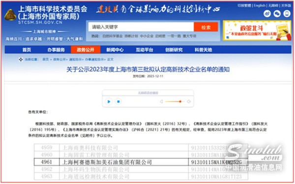Viewport: 295px width, 184px height.
Task: Go to 办事通知告示 in the breadcrumb
Action: pyautogui.click(x=94, y=60)
